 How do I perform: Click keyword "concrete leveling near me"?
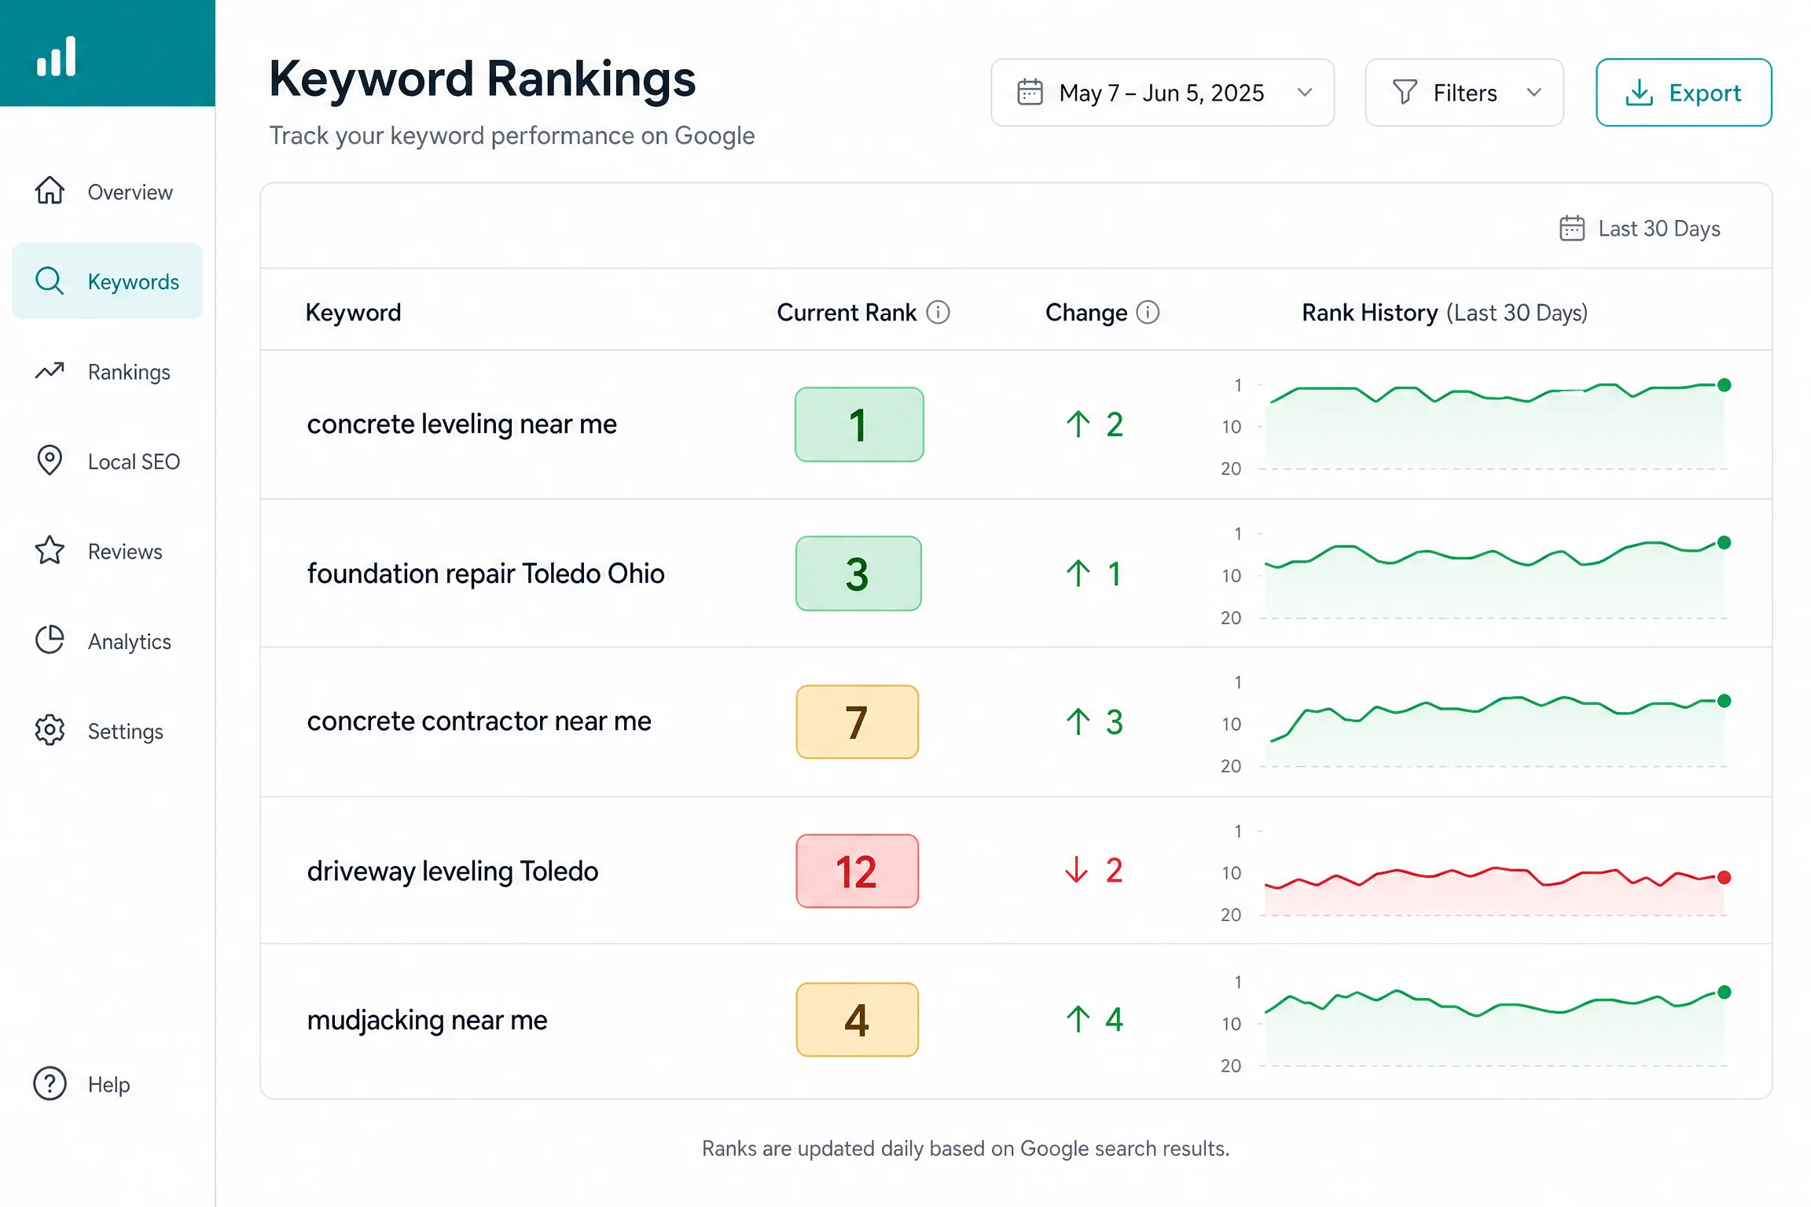462,424
